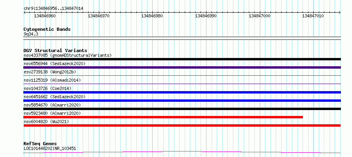Open the LOC101448202|NR_103451 gene label
The height and width of the screenshot is (157, 352).
coord(49,148)
